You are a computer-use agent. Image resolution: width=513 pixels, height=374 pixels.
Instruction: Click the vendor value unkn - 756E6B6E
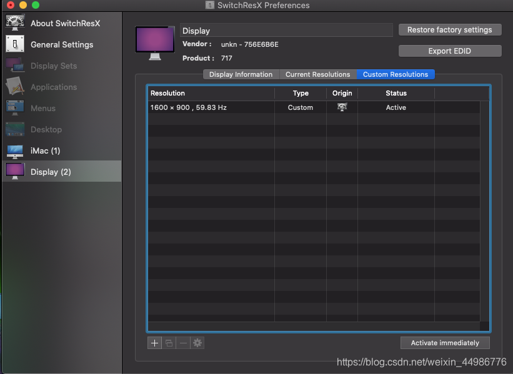(x=250, y=44)
